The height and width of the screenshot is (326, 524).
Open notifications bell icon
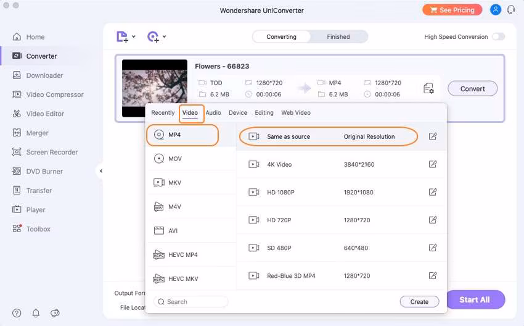tap(36, 313)
